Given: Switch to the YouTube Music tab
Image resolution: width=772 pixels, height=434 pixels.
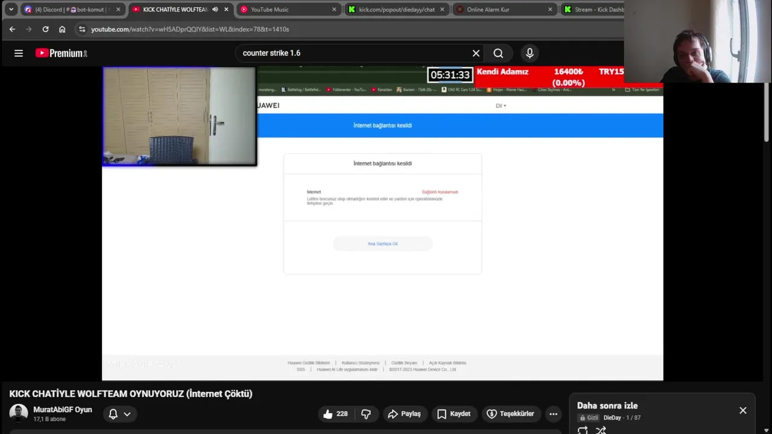Looking at the screenshot, I should (x=288, y=10).
